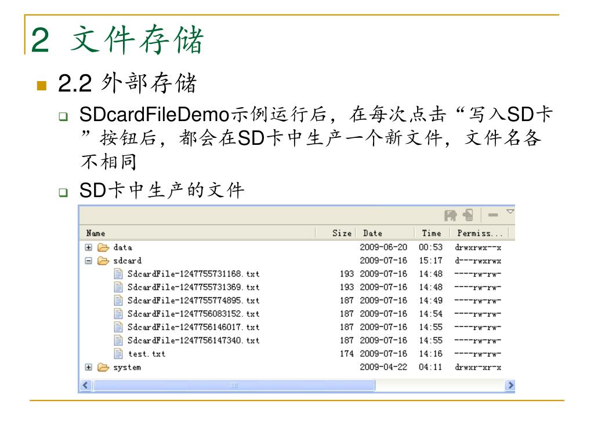
Task: Click the Time column header
Action: 432,233
